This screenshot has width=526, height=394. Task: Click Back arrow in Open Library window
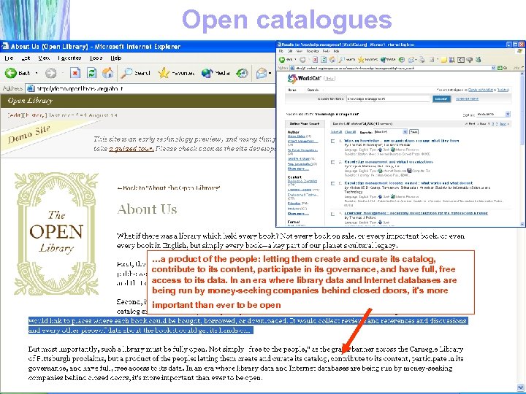[x=10, y=73]
